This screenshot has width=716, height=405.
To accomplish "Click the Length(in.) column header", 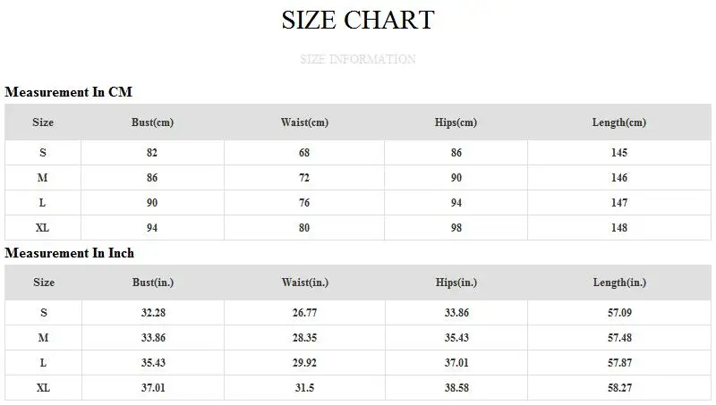I will [x=619, y=283].
